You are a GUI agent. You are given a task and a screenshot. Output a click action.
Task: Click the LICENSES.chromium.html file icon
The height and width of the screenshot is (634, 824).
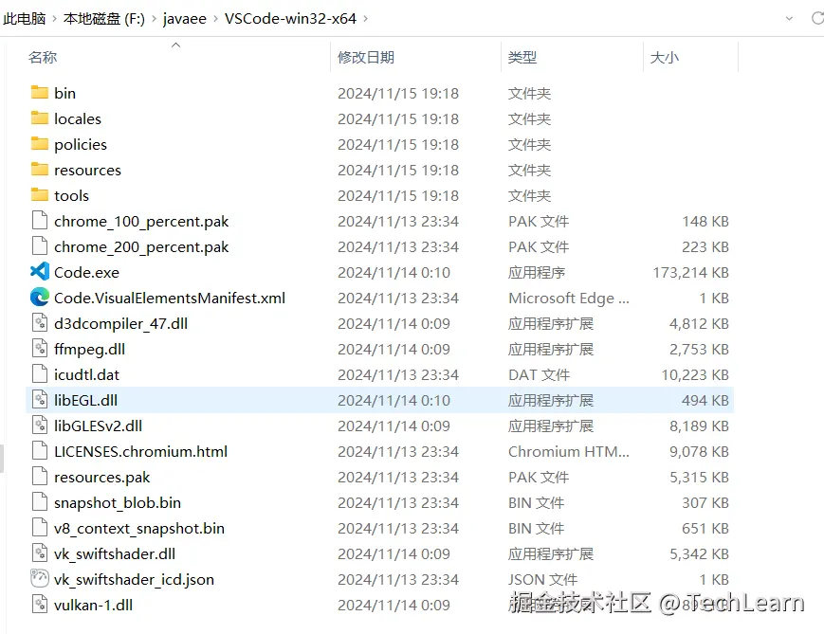(40, 451)
